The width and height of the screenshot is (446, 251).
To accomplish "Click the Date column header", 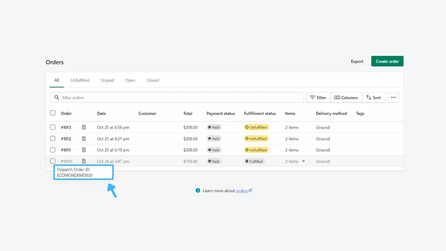I will point(101,113).
